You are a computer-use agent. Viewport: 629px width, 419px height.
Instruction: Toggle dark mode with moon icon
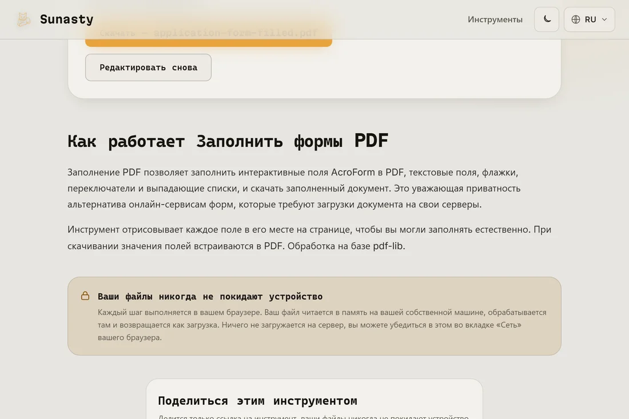(546, 19)
